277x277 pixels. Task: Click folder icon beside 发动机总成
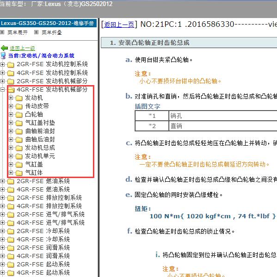point(19,148)
